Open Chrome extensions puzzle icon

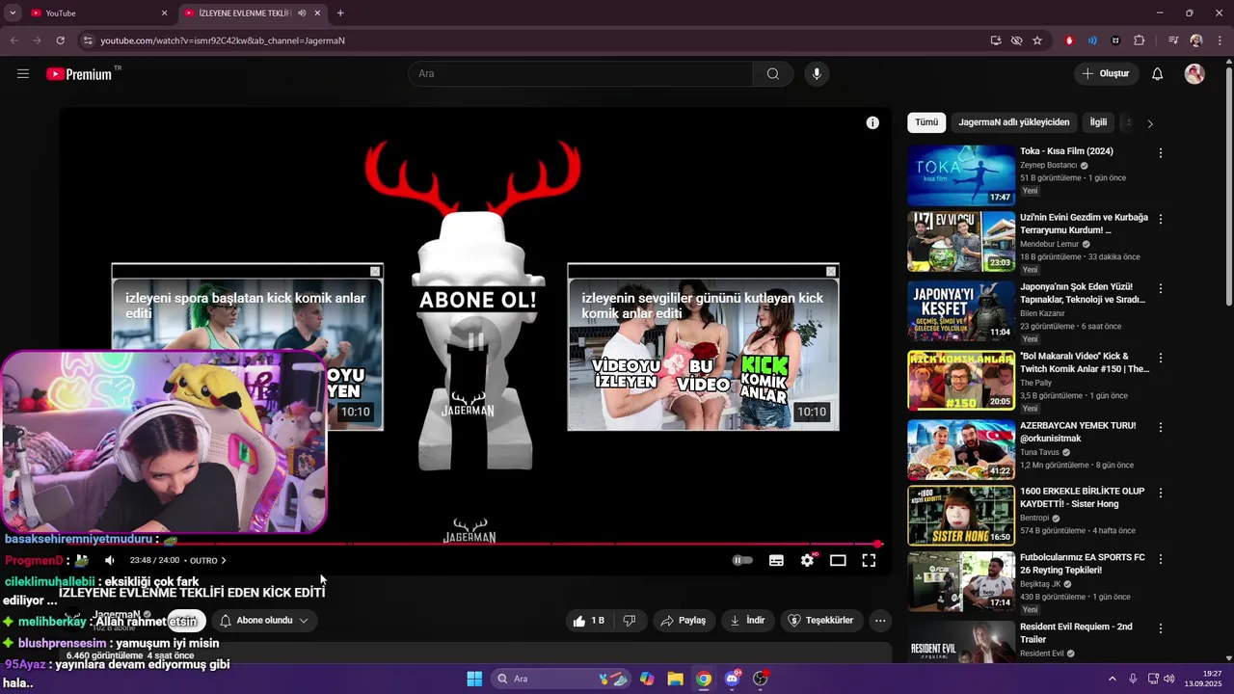click(1139, 40)
